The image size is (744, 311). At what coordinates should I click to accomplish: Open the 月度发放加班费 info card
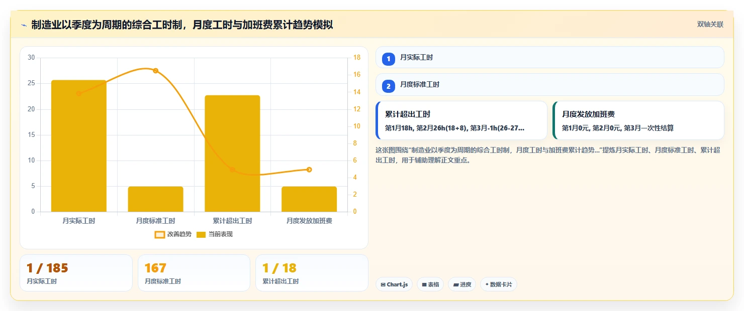[638, 120]
